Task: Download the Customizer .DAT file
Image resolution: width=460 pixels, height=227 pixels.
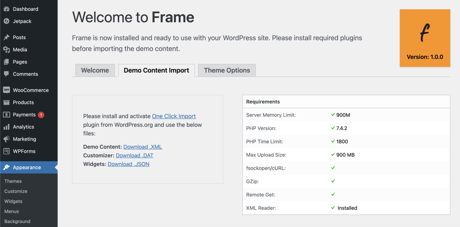Action: tap(134, 155)
